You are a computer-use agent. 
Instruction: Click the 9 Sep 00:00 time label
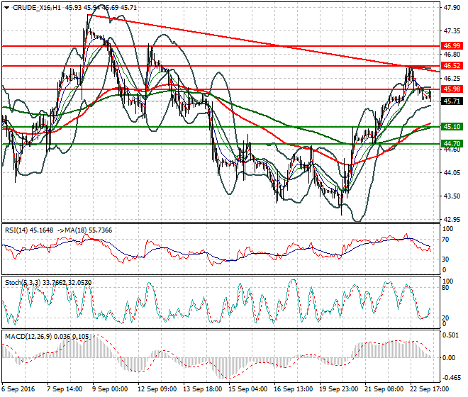110,389
